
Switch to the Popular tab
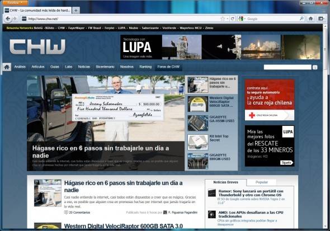click(x=262, y=182)
